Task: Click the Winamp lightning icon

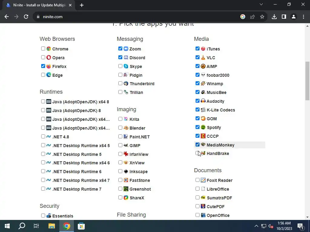Action: point(203,83)
